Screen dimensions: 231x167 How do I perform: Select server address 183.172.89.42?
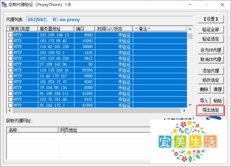(53, 41)
